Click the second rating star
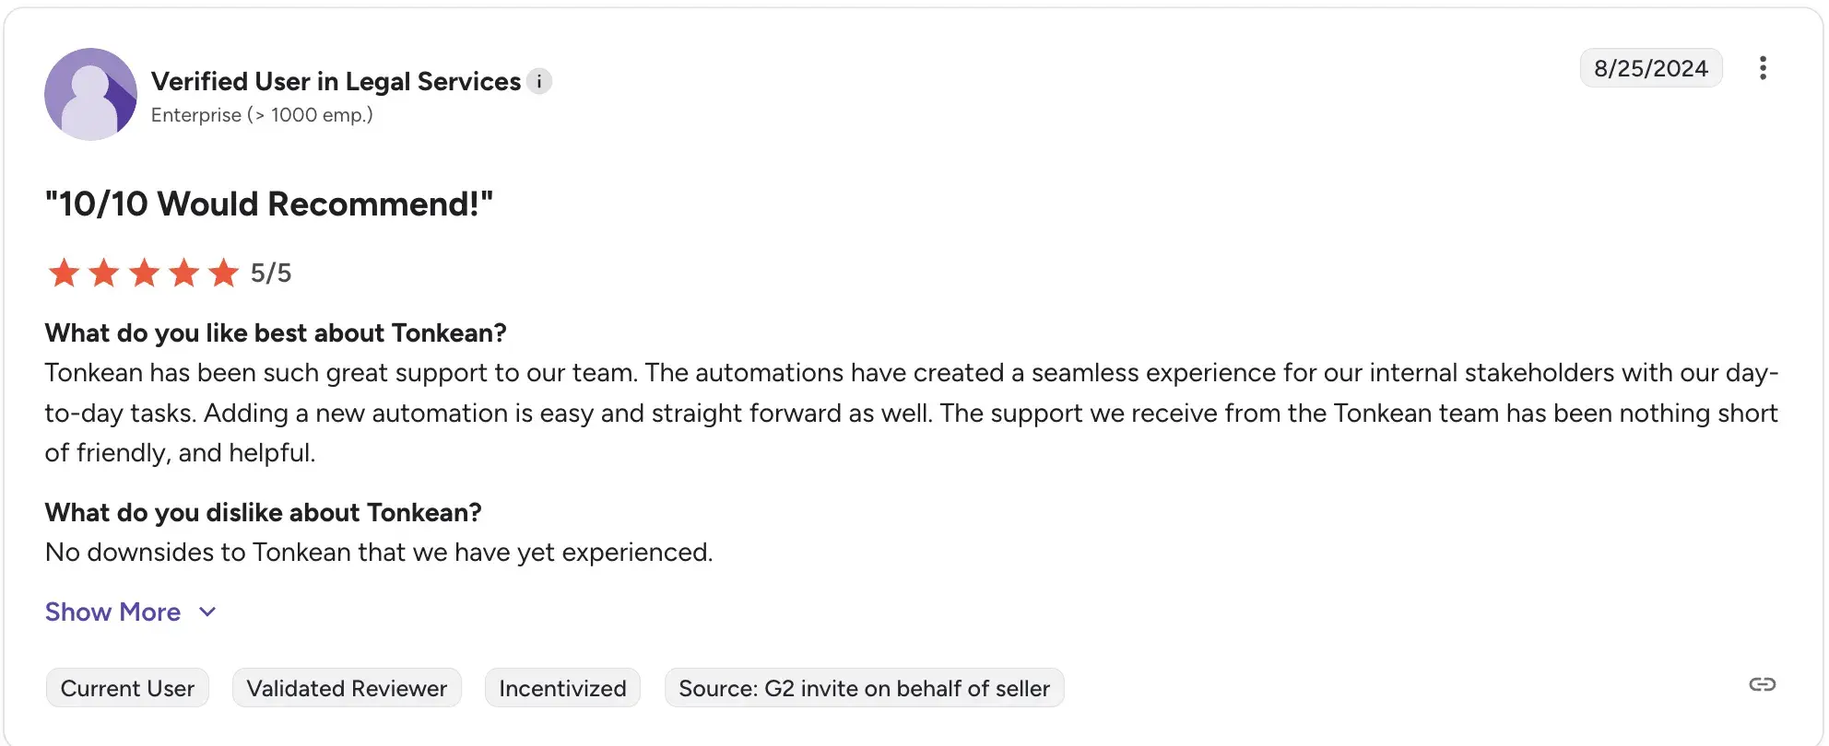Image resolution: width=1829 pixels, height=746 pixels. click(x=104, y=273)
